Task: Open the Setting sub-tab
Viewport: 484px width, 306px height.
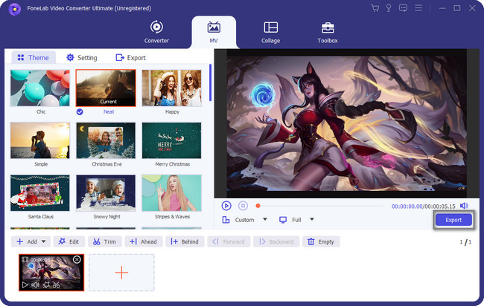Action: pos(82,58)
